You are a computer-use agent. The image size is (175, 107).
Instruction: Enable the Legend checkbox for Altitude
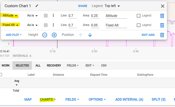138,16
